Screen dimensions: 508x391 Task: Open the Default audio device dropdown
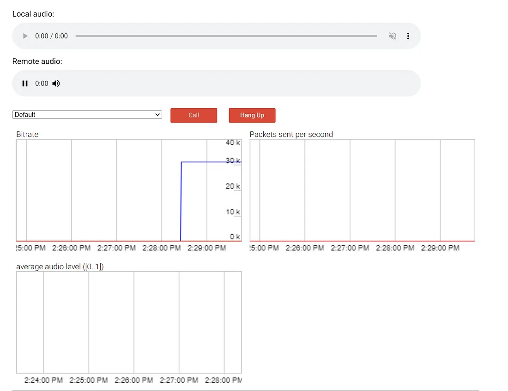click(x=87, y=115)
